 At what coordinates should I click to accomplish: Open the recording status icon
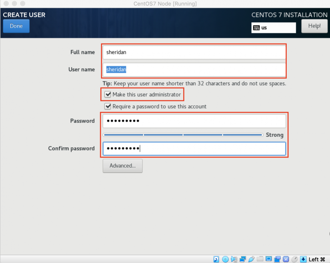pyautogui.click(x=277, y=259)
